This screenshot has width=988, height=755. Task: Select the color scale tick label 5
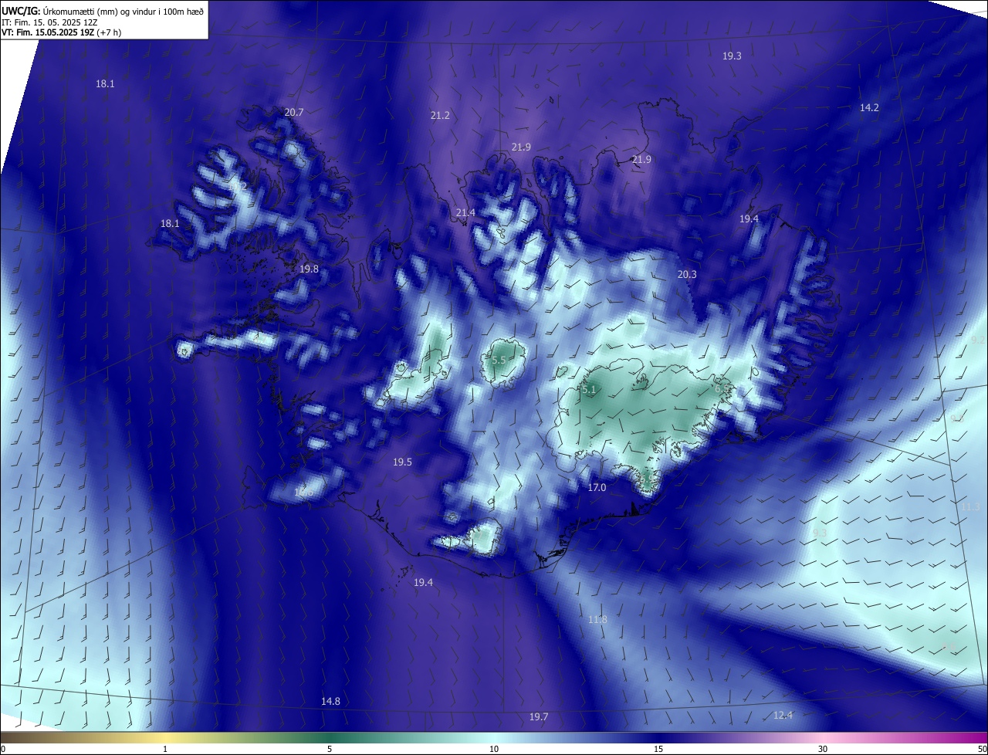coord(330,749)
